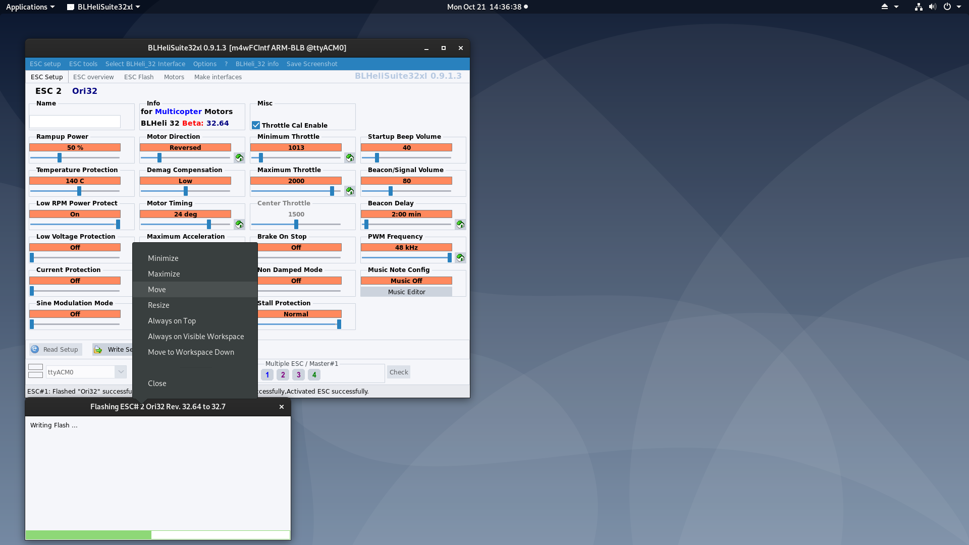Open the network icon in top bar
The width and height of the screenshot is (969, 545).
(919, 7)
